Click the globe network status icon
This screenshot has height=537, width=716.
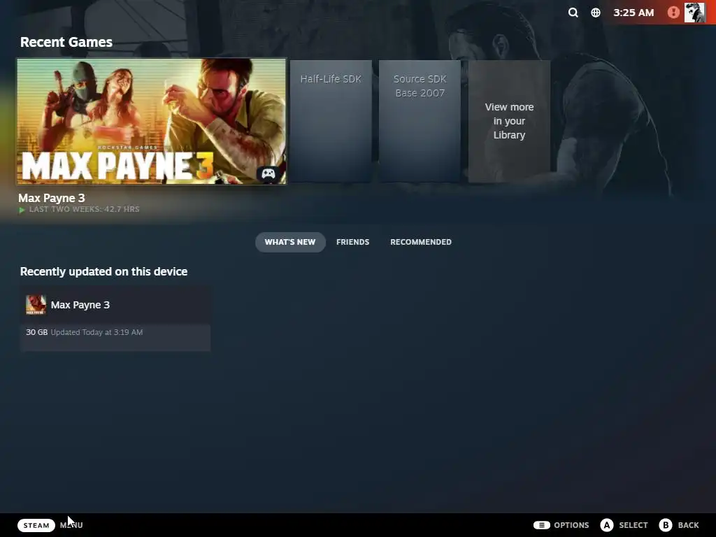point(596,13)
